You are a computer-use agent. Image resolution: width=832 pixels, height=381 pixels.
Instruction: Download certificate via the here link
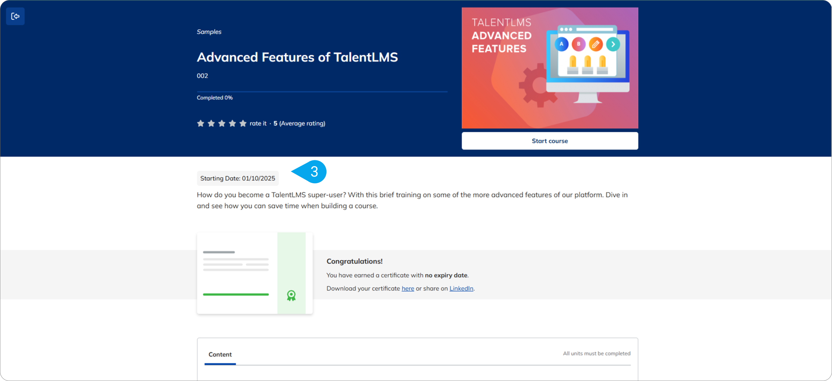point(408,288)
